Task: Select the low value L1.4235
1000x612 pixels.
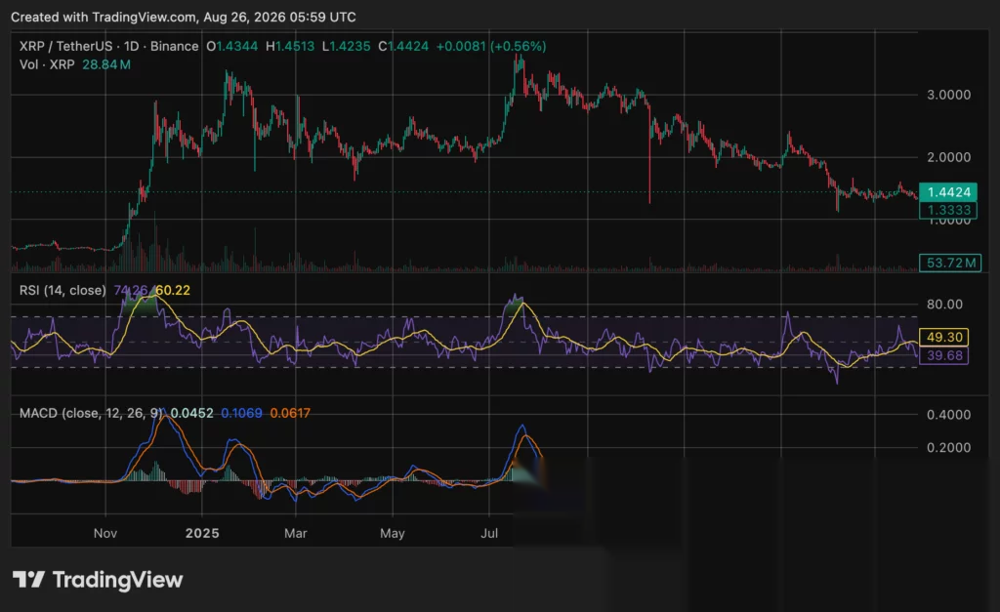Action: [x=347, y=46]
